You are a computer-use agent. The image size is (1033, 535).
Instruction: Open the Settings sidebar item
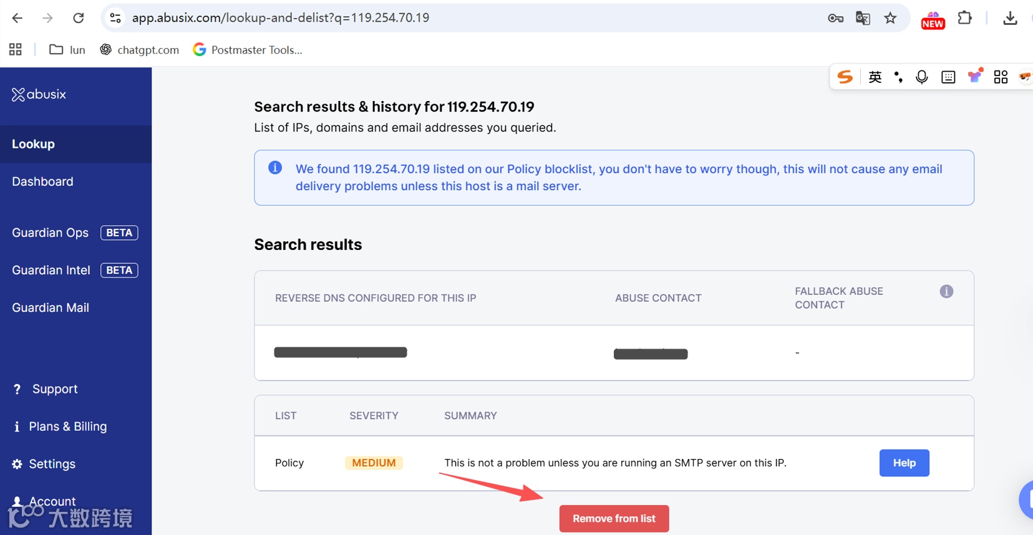point(52,464)
